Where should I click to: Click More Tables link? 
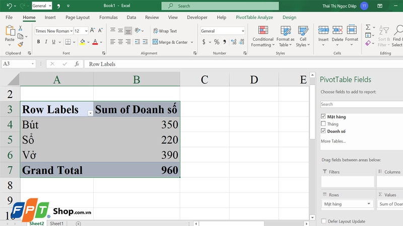(x=333, y=141)
